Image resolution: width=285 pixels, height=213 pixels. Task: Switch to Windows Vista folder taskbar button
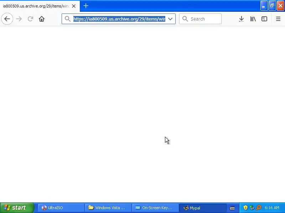point(108,208)
